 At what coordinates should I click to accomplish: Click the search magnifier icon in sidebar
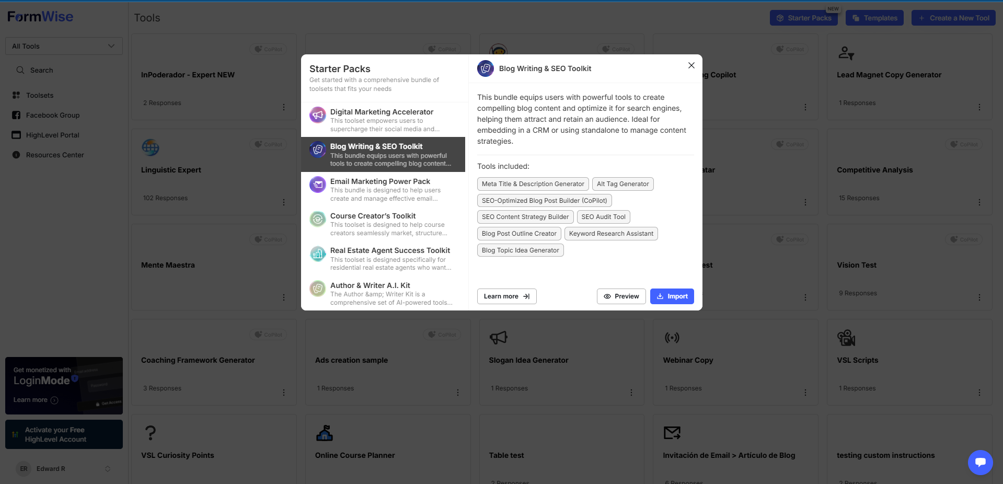coord(20,70)
